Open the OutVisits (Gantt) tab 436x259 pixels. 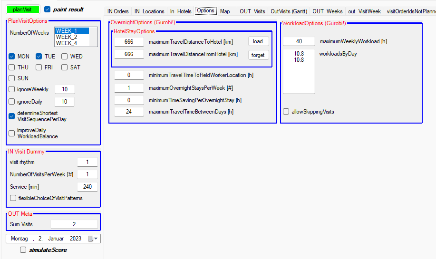(289, 11)
